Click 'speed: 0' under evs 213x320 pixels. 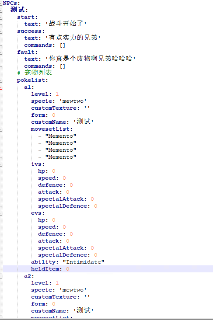pos(52,227)
